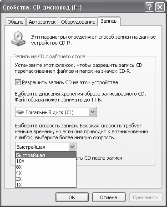Switch to the Общие tab
The height and width of the screenshot is (207, 167).
(15, 22)
